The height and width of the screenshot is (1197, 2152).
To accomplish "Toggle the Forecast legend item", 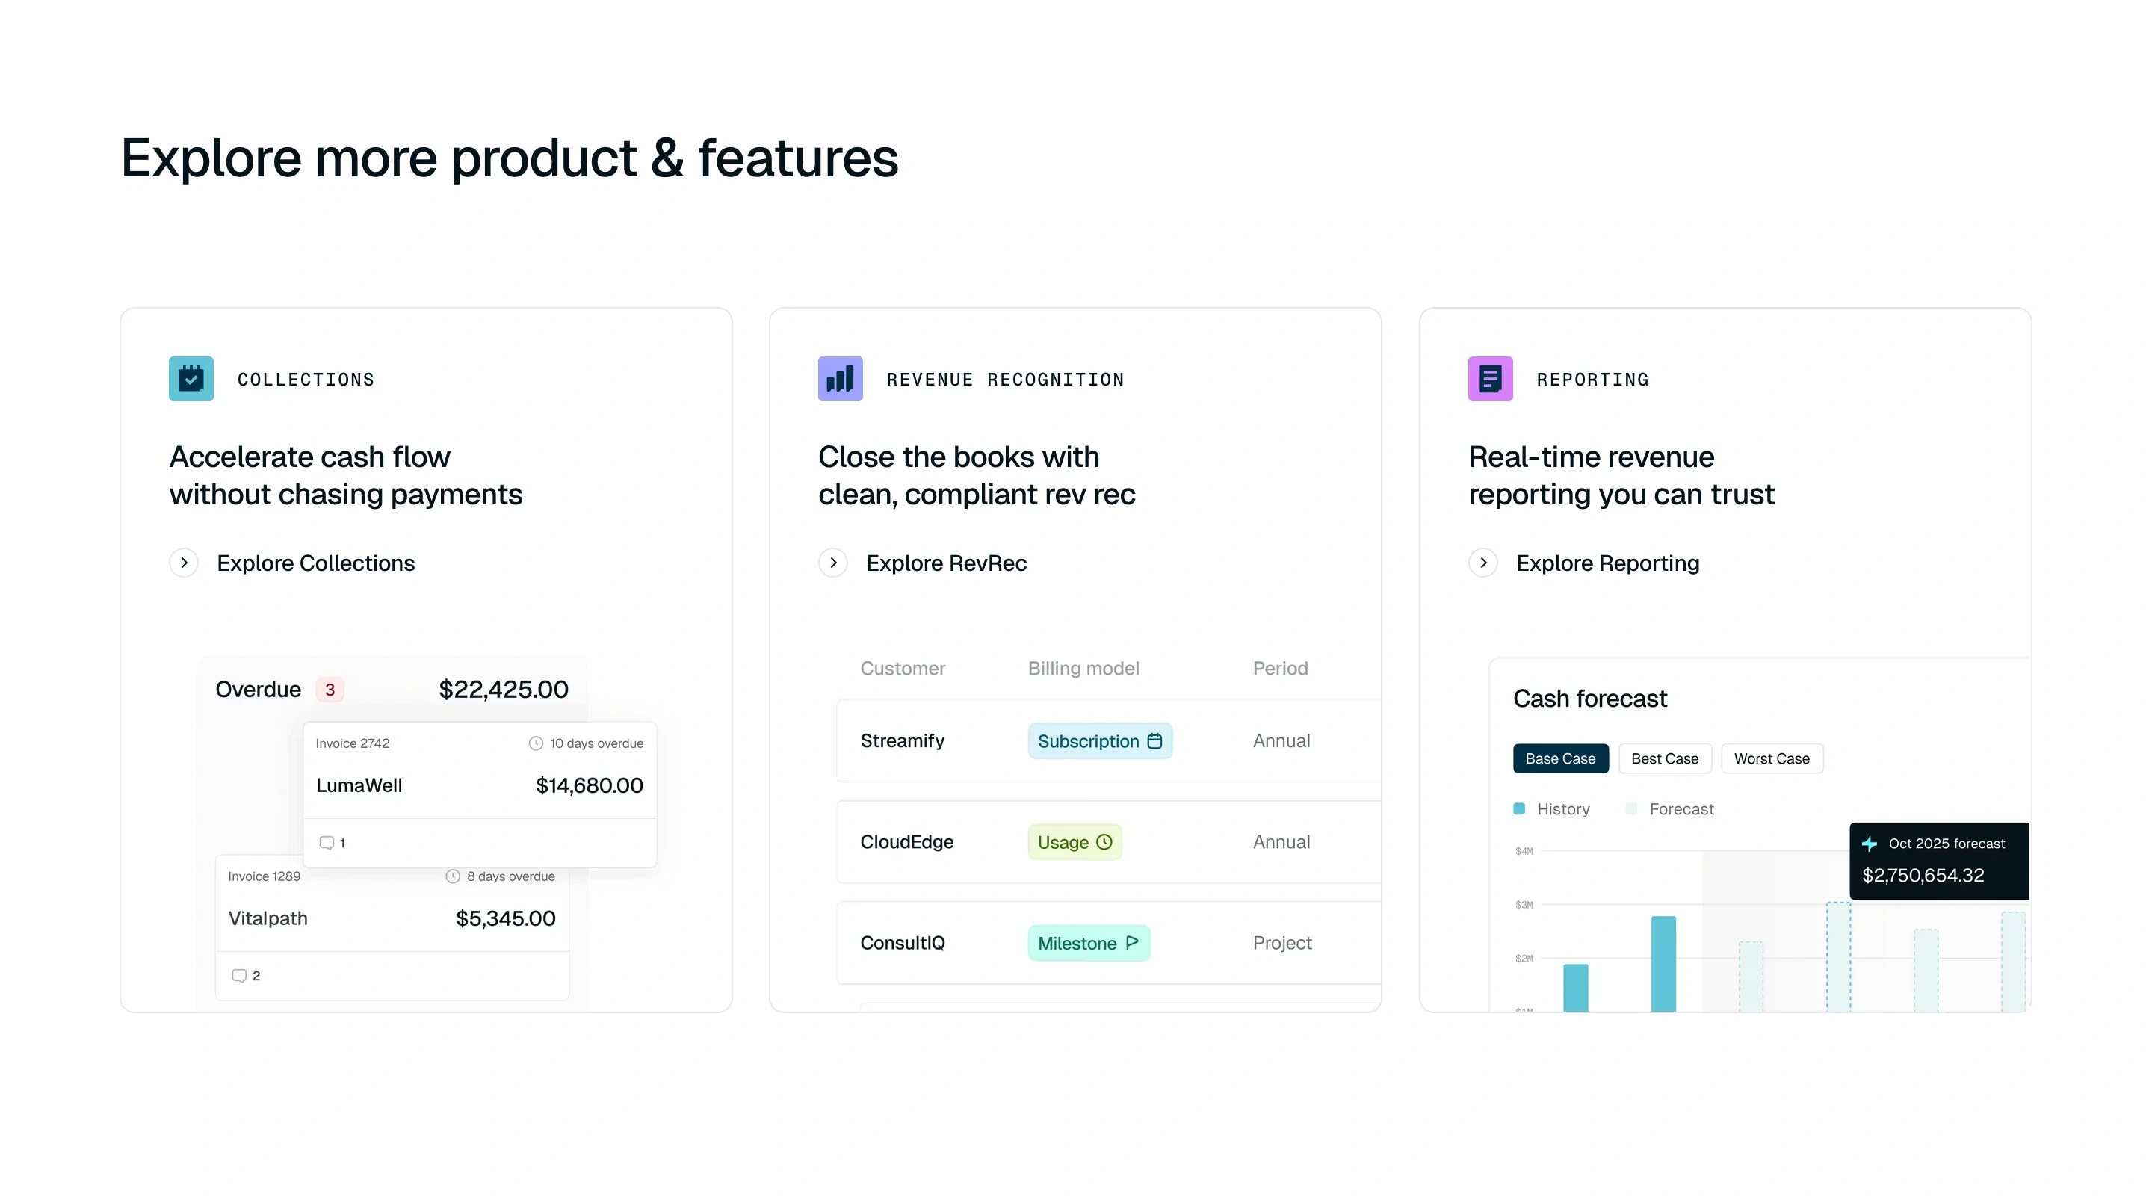I will (1669, 808).
